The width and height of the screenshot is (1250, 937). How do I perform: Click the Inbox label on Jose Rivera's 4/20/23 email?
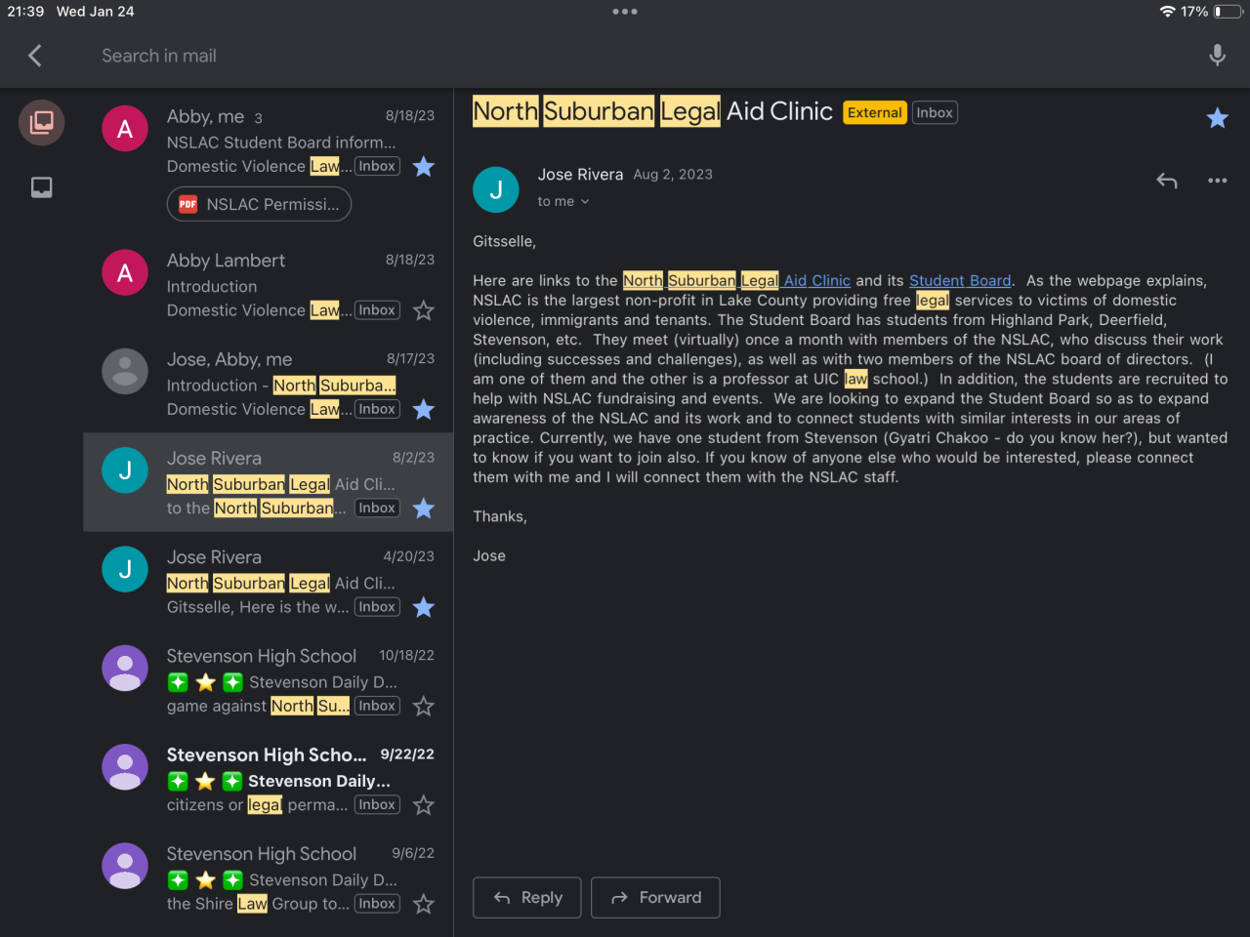(377, 607)
